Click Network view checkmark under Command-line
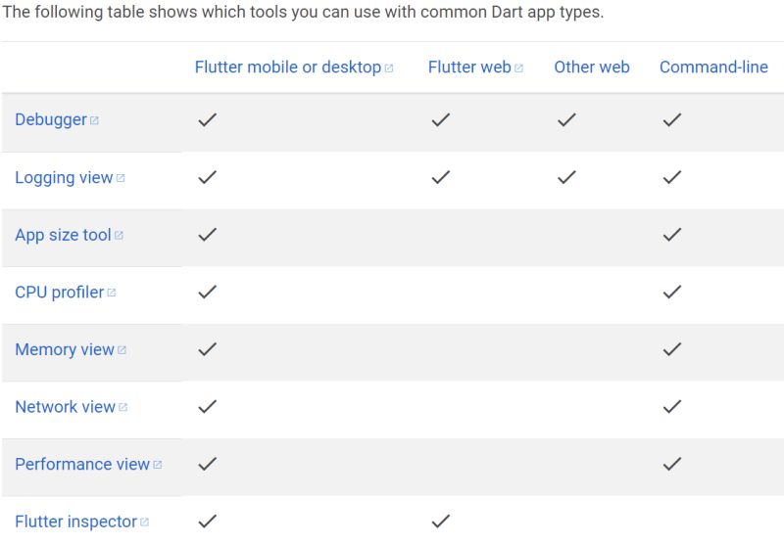Image resolution: width=784 pixels, height=544 pixels. 672,407
